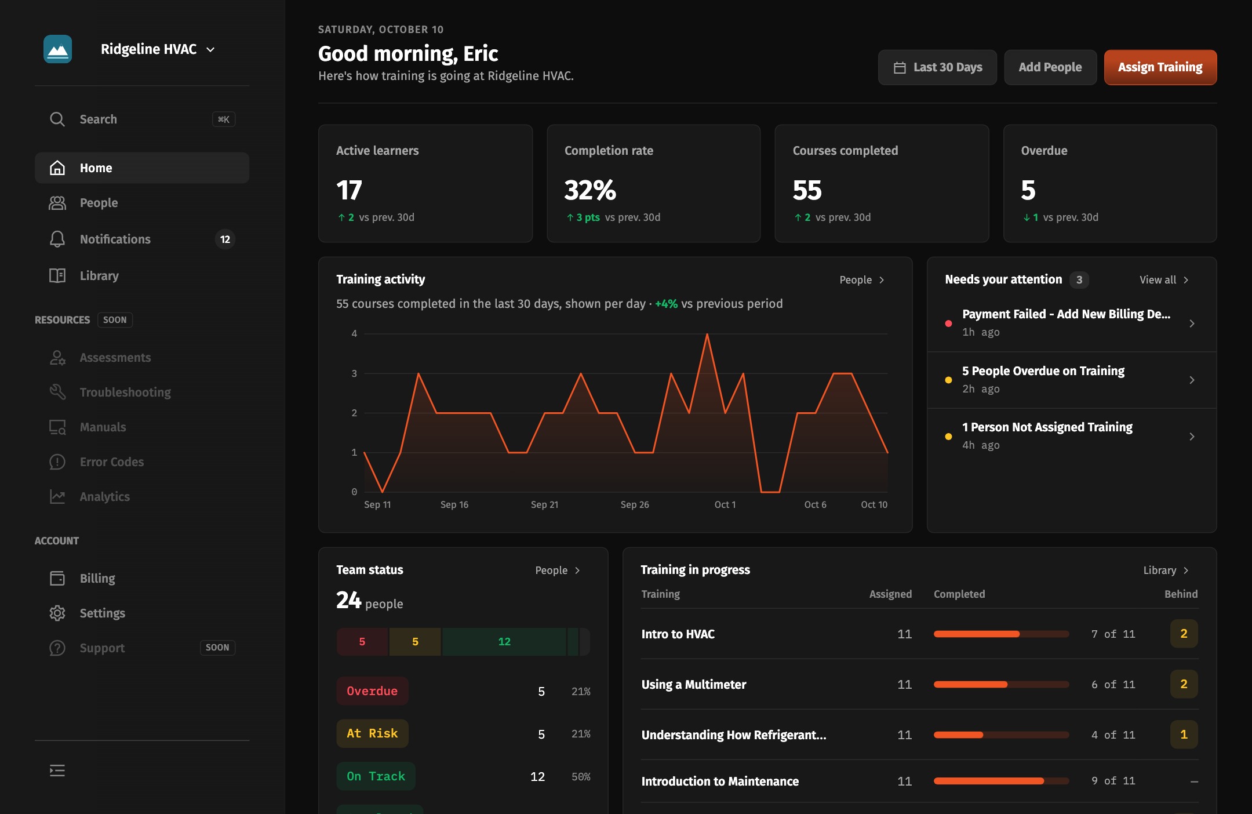The width and height of the screenshot is (1252, 814).
Task: Expand the Ridgeline HVAC workspace dropdown chevron
Action: [211, 50]
